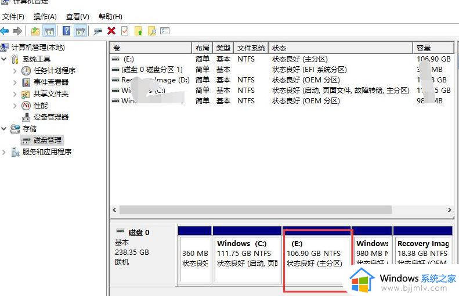Select 设备管理器 in the tree
The height and width of the screenshot is (296, 459).
point(51,117)
